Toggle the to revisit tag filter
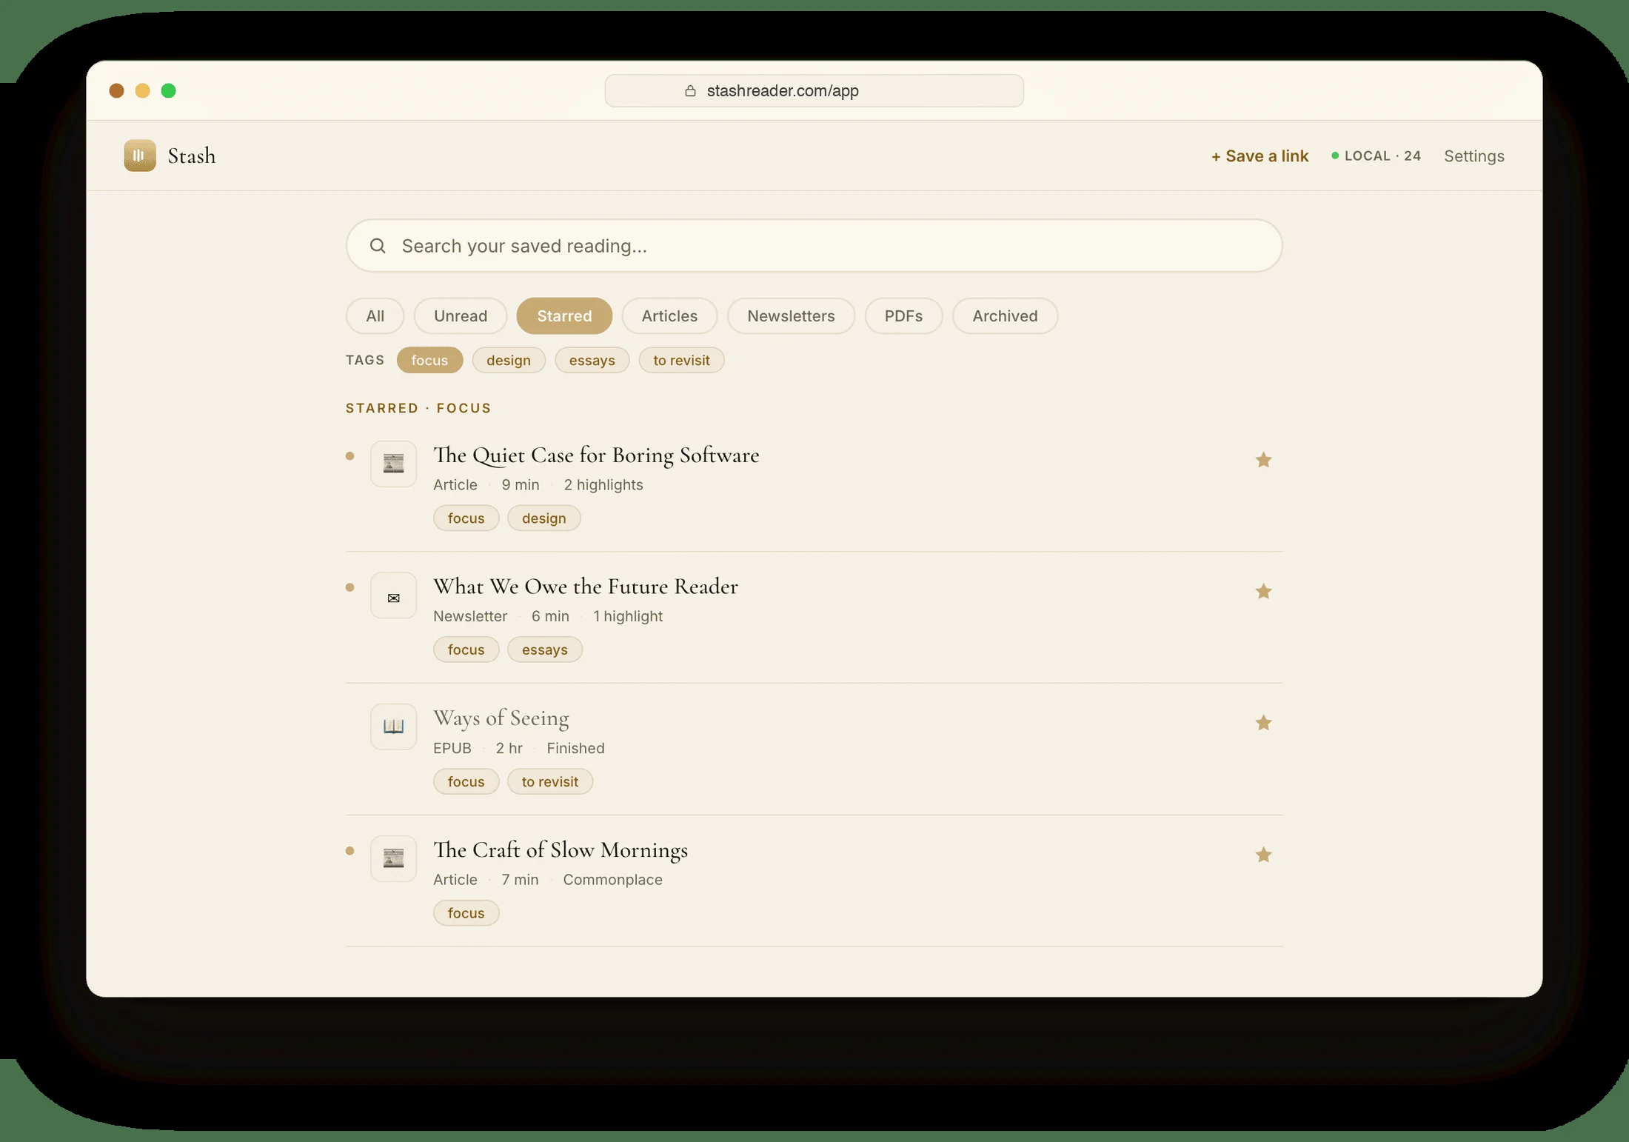Screen dimensions: 1629x1142 (x=681, y=360)
